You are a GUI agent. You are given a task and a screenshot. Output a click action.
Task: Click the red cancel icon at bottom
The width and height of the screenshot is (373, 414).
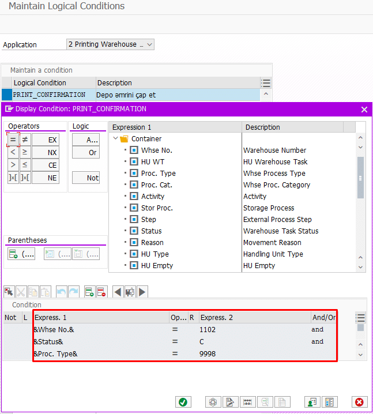point(359,402)
